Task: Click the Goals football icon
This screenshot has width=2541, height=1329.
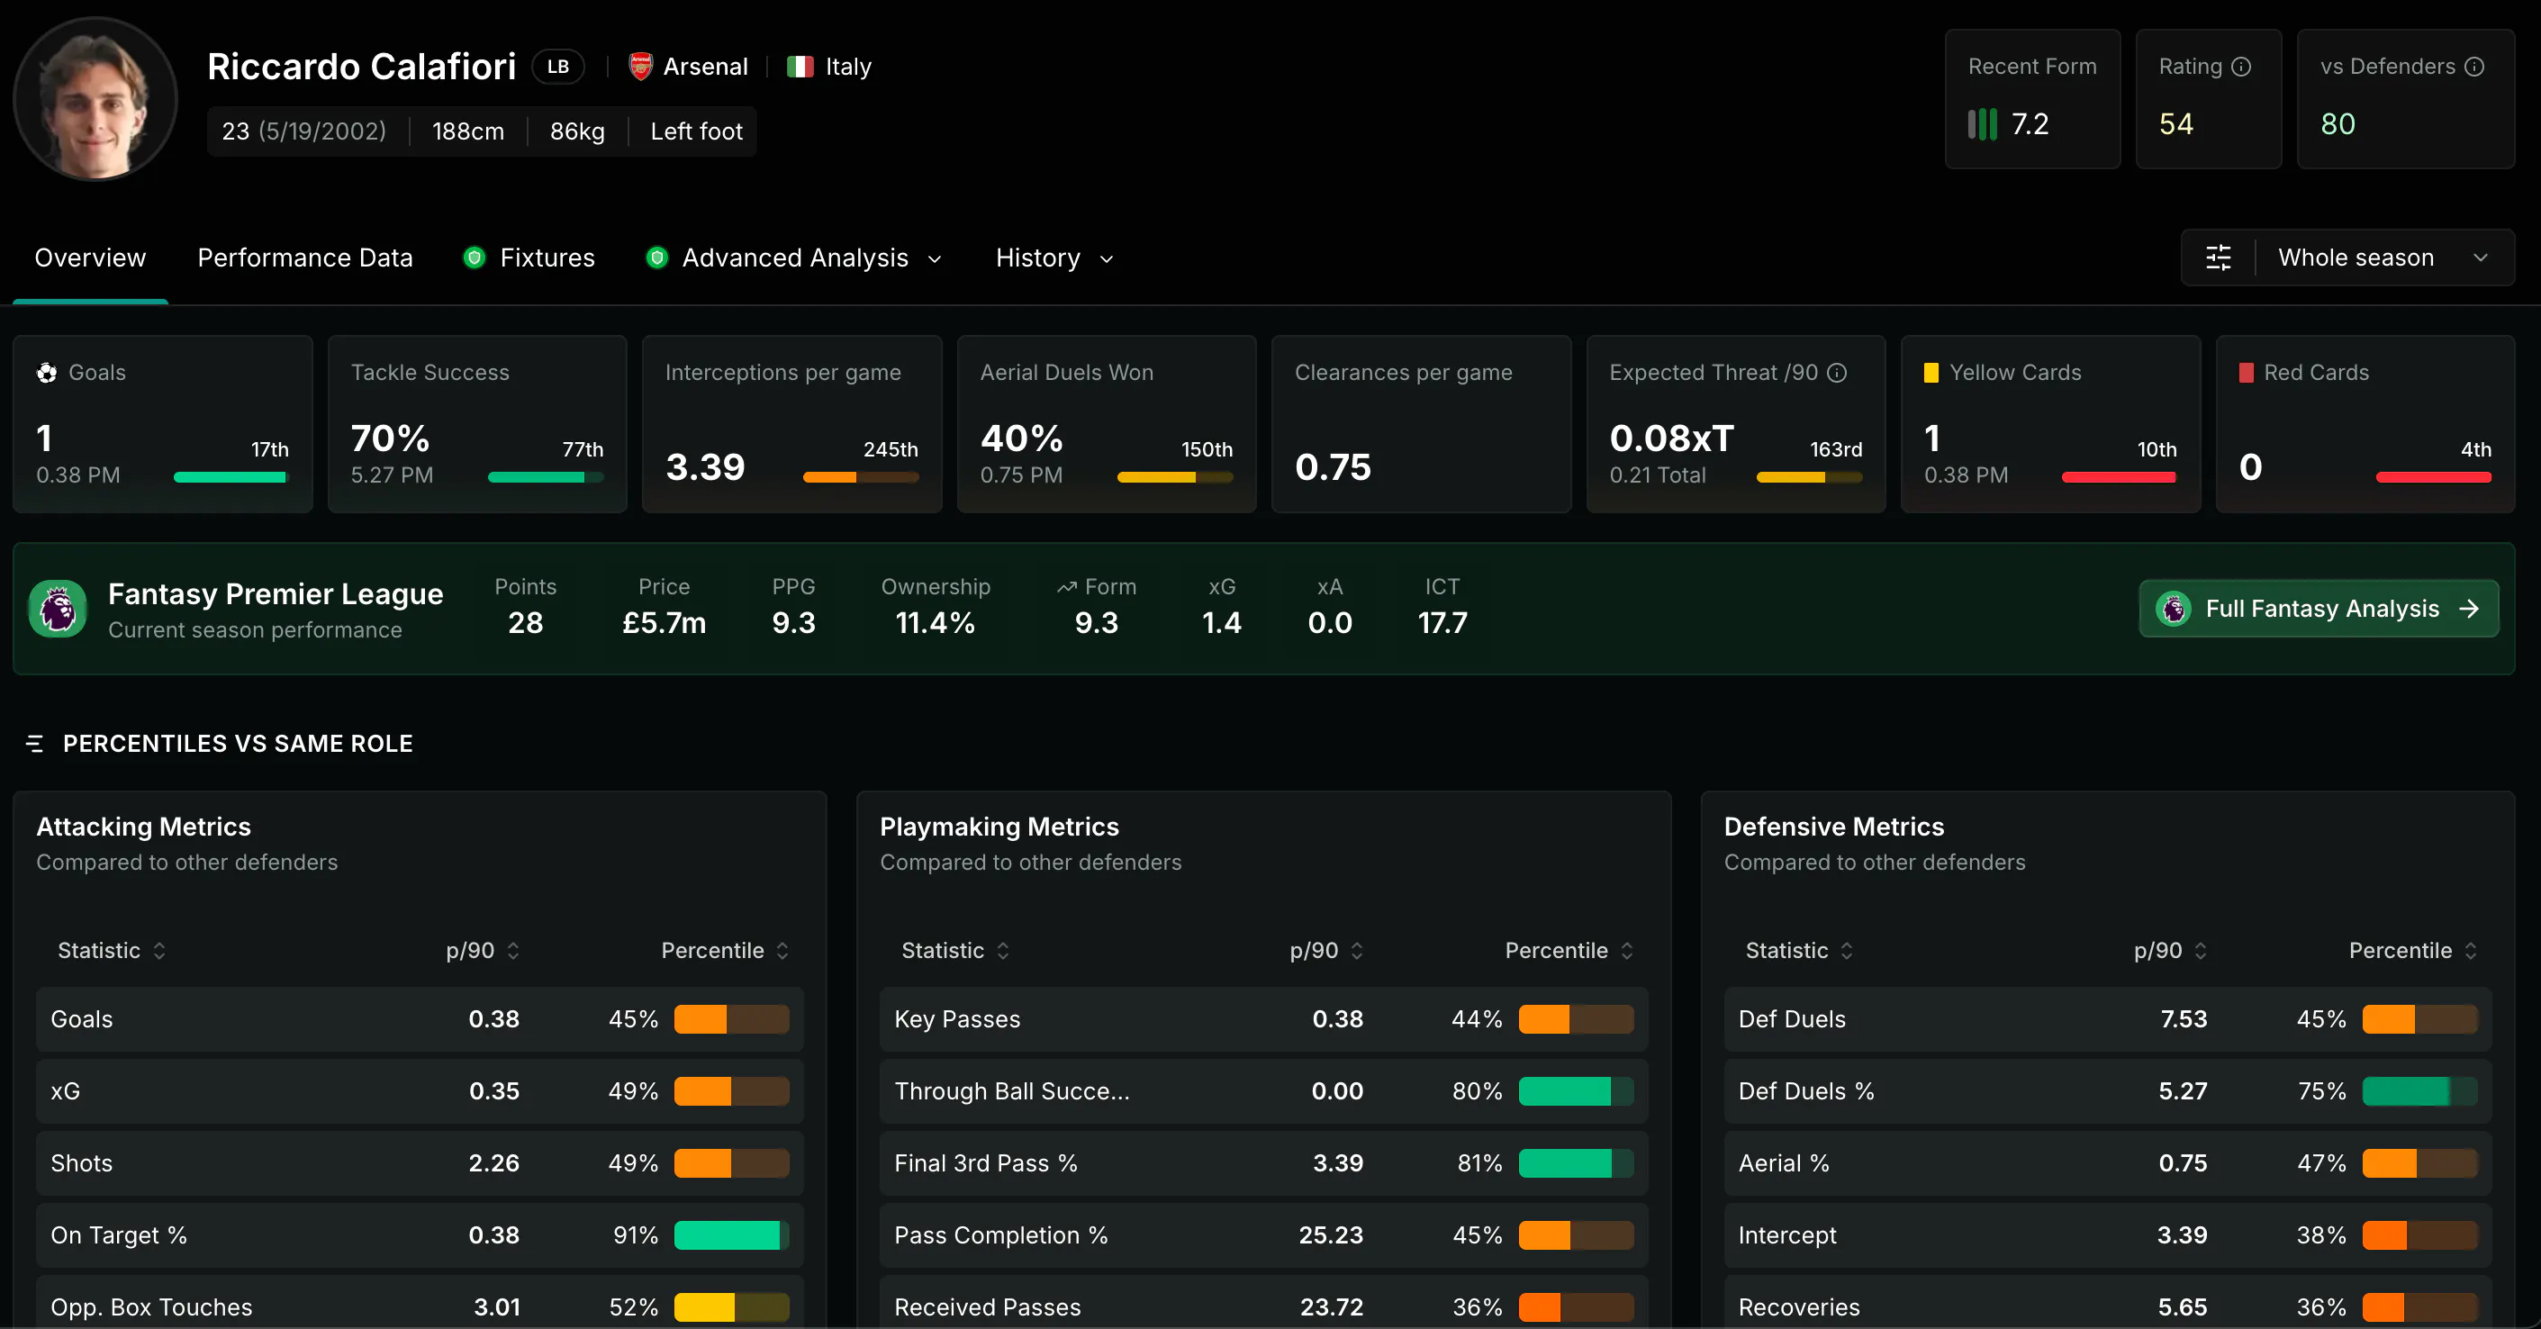Action: pyautogui.click(x=46, y=372)
